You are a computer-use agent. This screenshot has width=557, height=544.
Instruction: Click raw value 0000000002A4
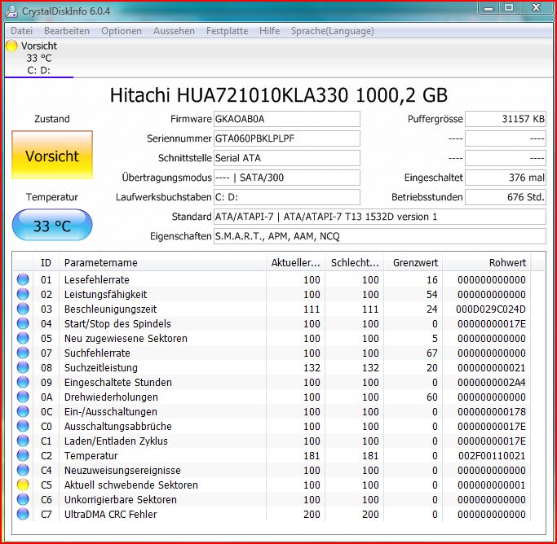coord(492,382)
